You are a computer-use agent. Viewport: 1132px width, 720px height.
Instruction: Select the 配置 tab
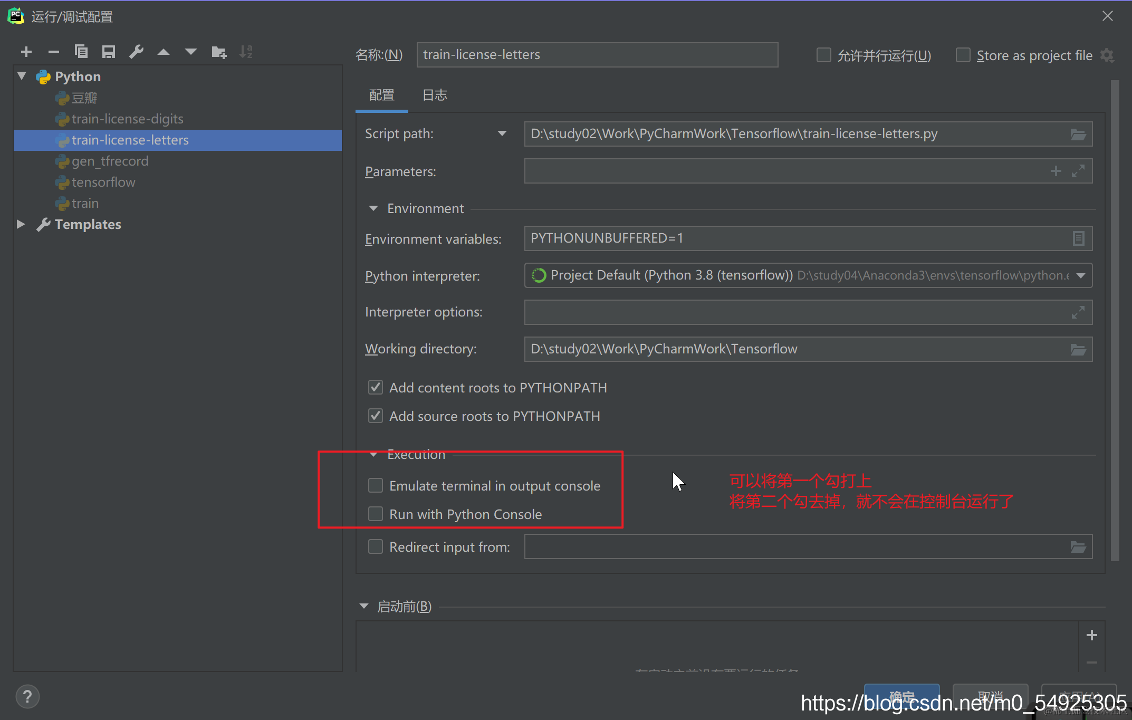[381, 95]
